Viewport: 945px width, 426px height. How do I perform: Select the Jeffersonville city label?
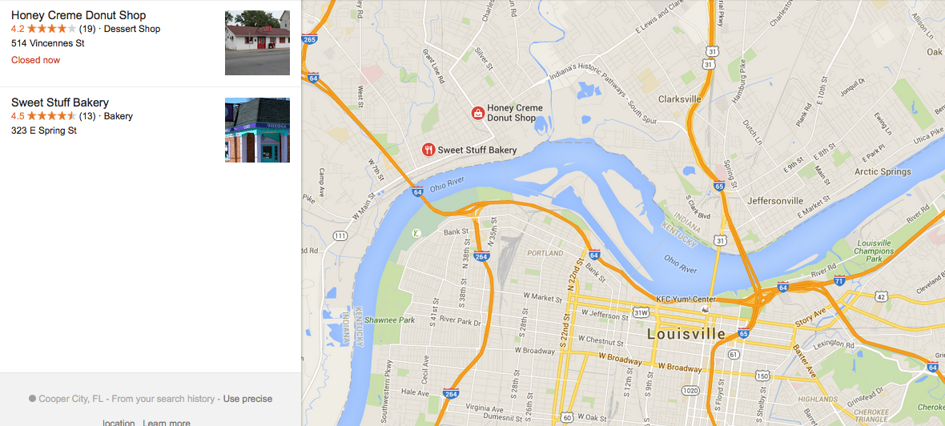pyautogui.click(x=775, y=201)
